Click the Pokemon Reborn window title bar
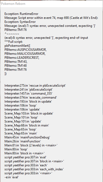This screenshot has width=103, height=182. (x=51, y=4)
